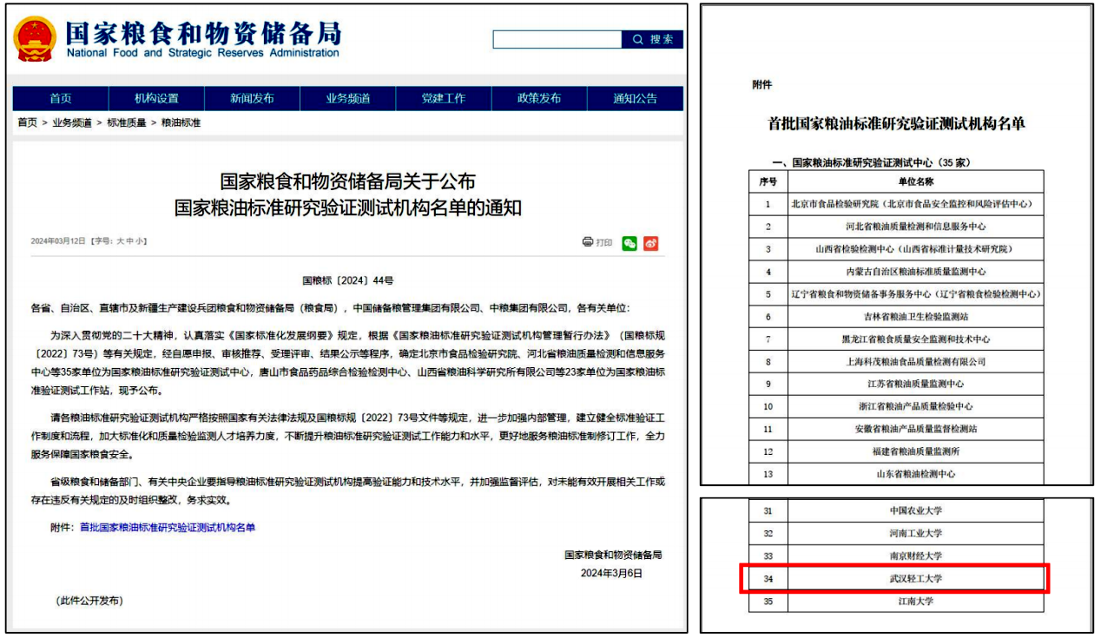
Task: Open attachment 首批国家粮油标准研究验证测试机构名单
Action: (168, 527)
